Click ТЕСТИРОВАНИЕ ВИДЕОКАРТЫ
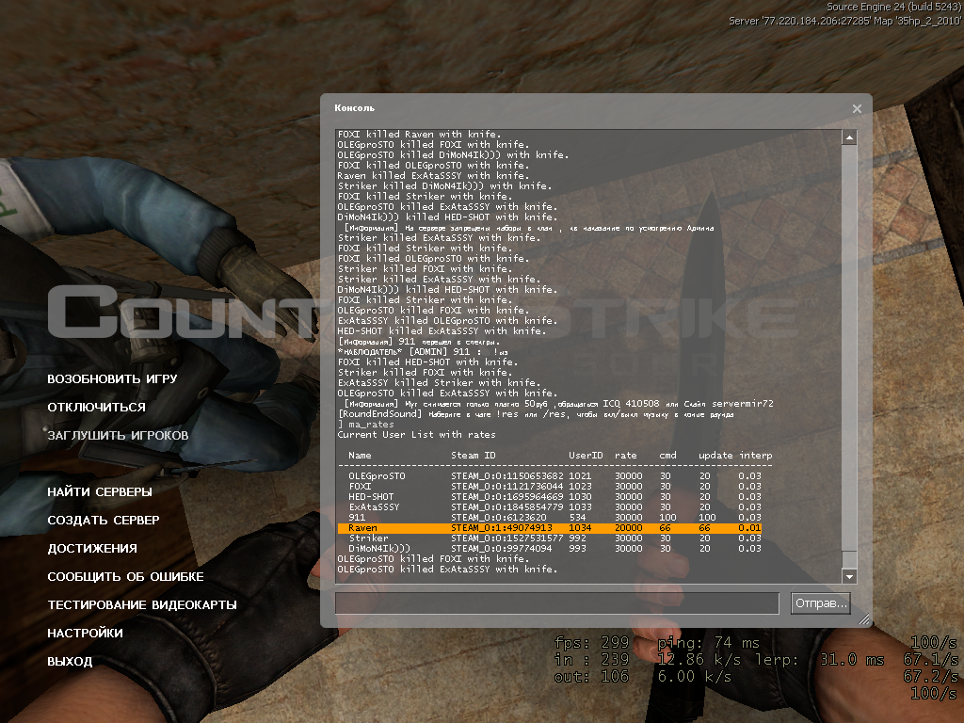Screen dimensions: 964x723 coord(142,605)
